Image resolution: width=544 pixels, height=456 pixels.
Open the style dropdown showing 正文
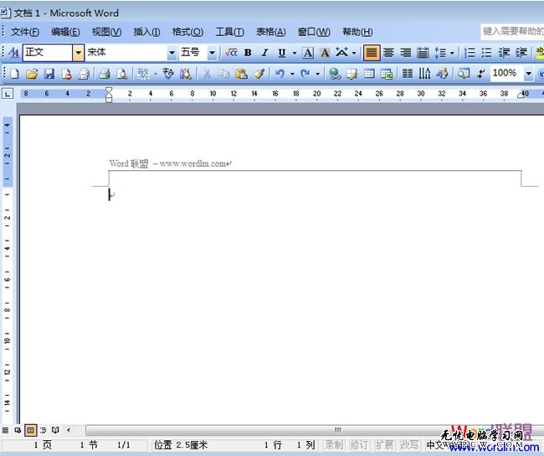tap(78, 53)
